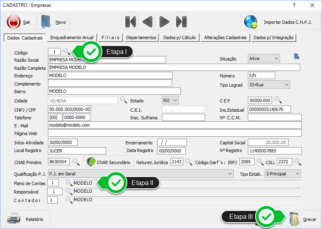Viewport: 322px width, 229px height.
Task: Open Alterações Cadastrais tab
Action: (225, 37)
